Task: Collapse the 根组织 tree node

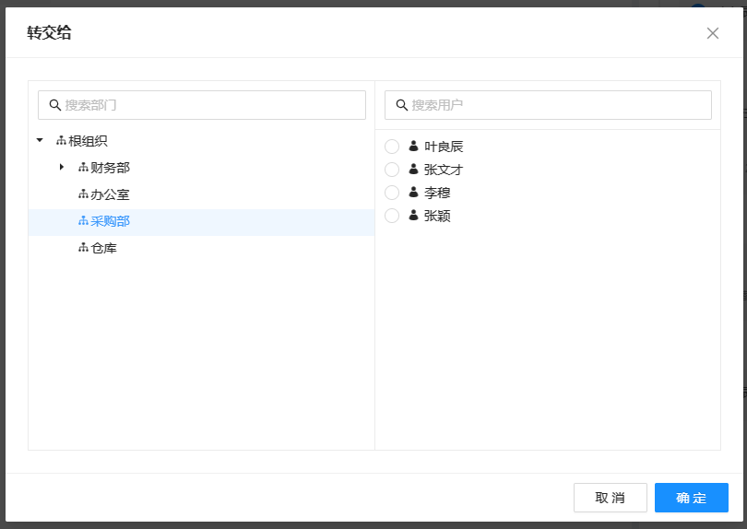Action: pyautogui.click(x=40, y=141)
